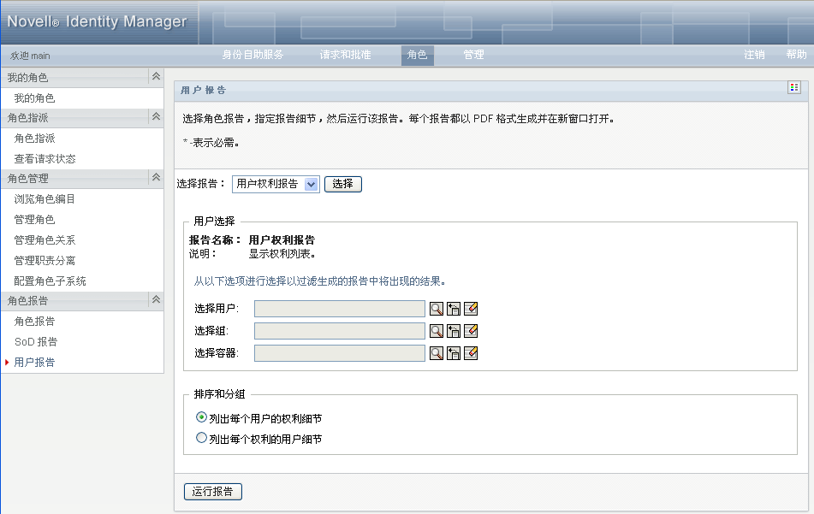Open 查看请求状态 in sidebar
The height and width of the screenshot is (514, 814).
[45, 159]
